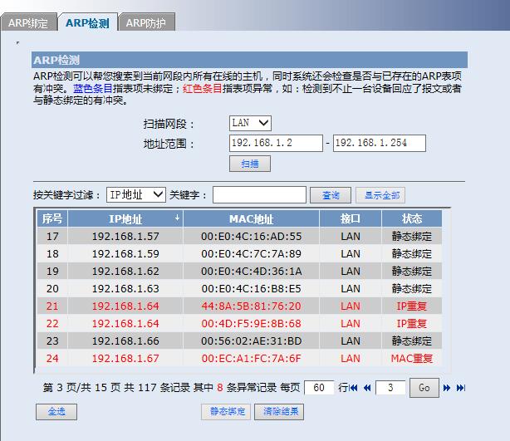
Task: Click MAC address 00:E0:4C:16:AD:55
Action: coord(251,236)
